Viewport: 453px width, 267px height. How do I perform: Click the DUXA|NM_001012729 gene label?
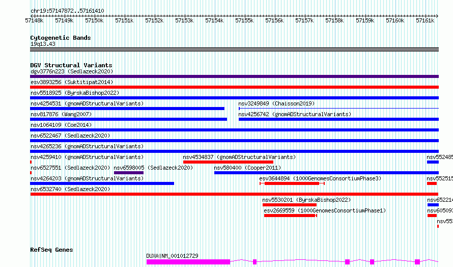[172, 256]
